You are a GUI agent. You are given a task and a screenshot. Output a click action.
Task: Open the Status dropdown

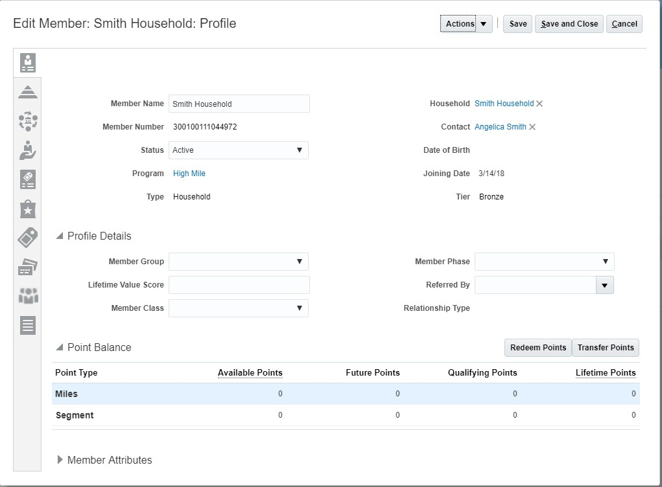point(239,150)
